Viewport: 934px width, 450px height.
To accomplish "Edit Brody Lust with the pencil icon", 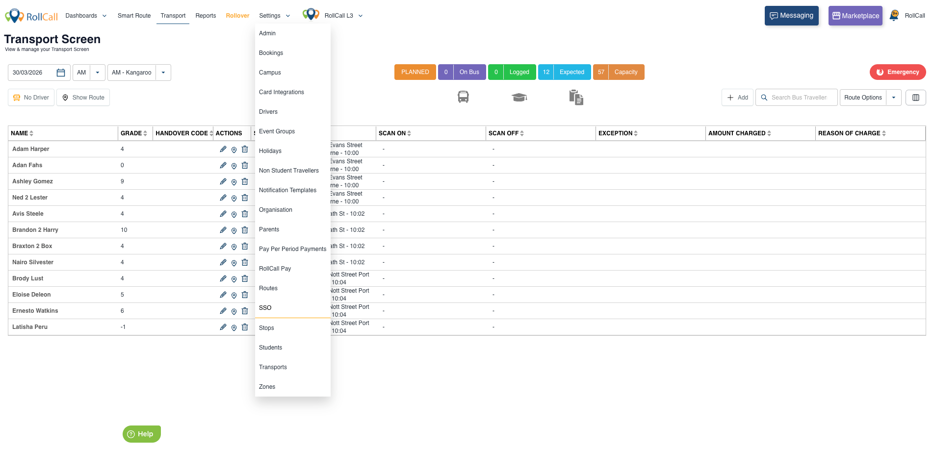I will [x=223, y=278].
